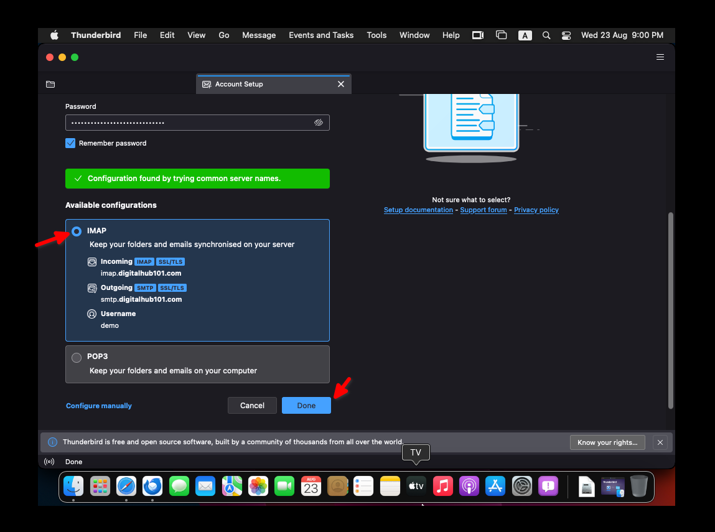Open Music from the Dock
This screenshot has height=532, width=715.
pos(443,486)
